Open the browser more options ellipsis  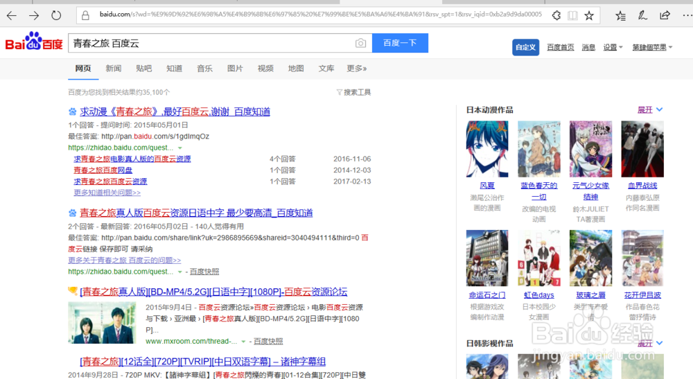click(687, 15)
